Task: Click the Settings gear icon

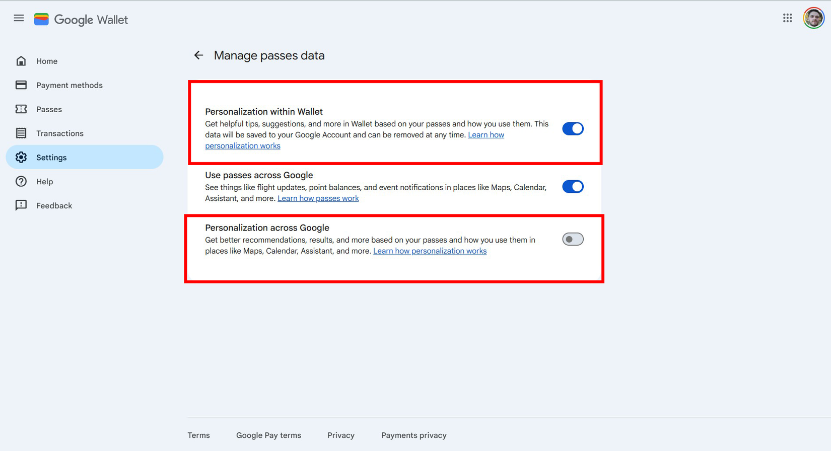Action: click(x=21, y=158)
